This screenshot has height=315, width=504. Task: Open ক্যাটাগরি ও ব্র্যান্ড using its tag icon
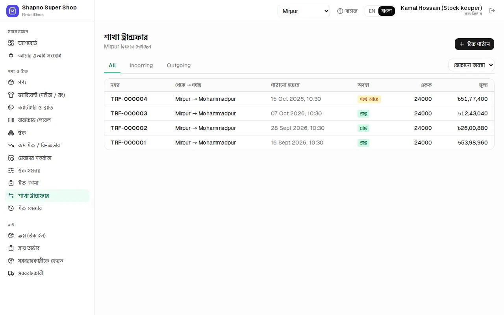pyautogui.click(x=11, y=107)
